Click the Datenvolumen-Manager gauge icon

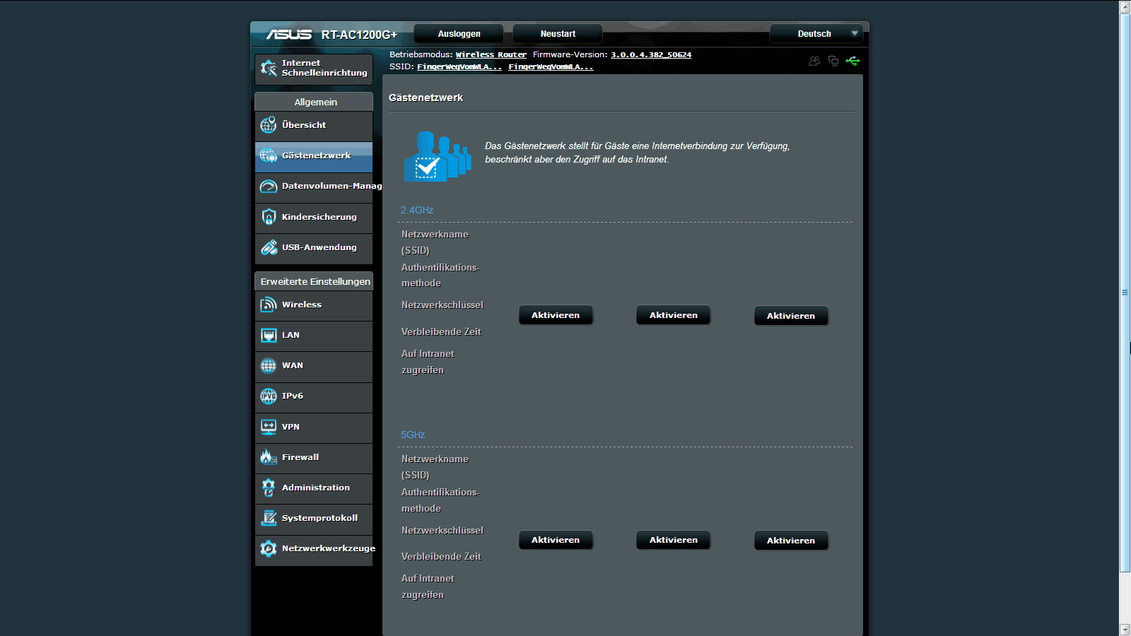[269, 187]
